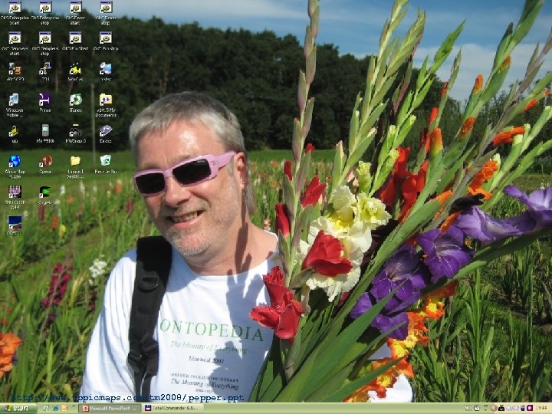Launch iTunes from the desktop

75,103
